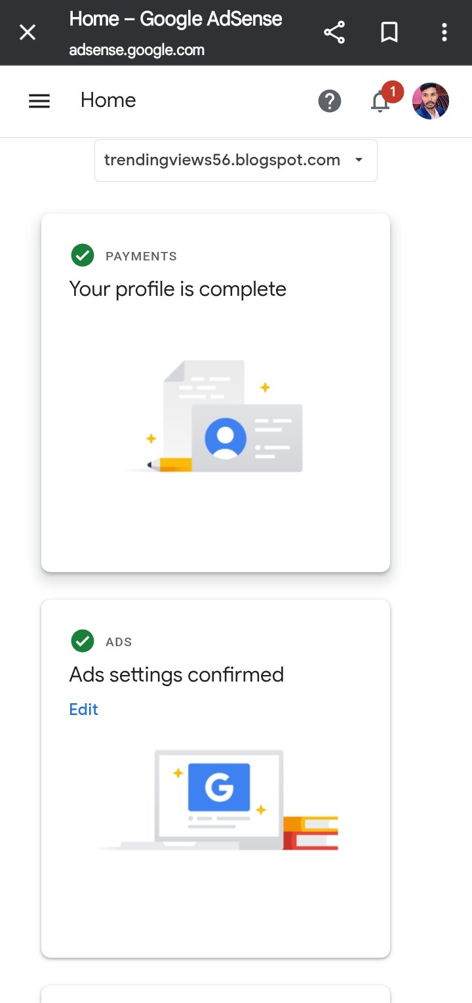Check notifications via the bell icon
This screenshot has height=1003, width=472.
click(x=379, y=103)
